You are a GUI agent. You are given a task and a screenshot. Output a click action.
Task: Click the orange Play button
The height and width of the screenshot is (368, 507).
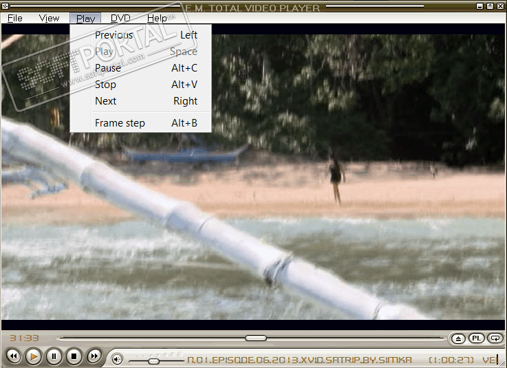coord(34,356)
